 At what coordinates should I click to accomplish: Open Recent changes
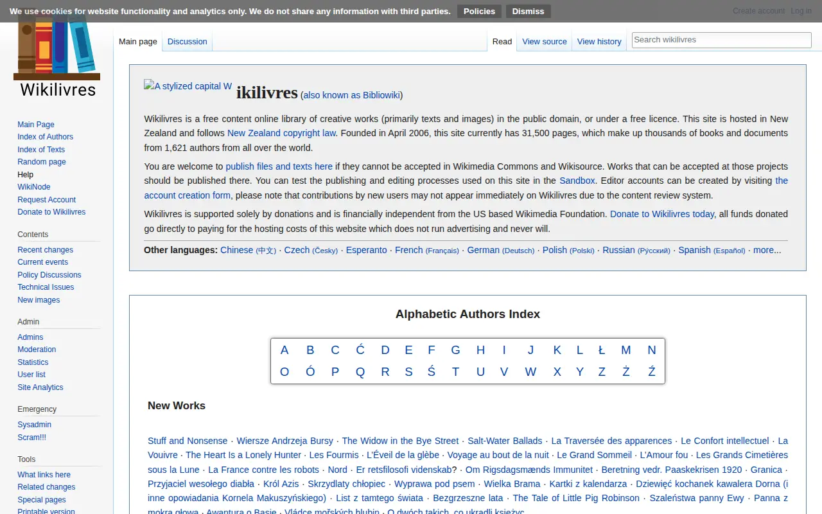[x=45, y=250]
